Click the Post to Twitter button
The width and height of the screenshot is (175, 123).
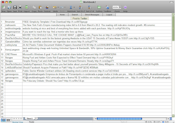80,19
